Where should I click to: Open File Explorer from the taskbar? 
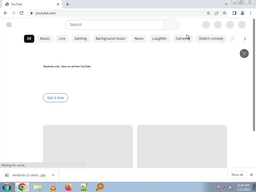point(38,187)
